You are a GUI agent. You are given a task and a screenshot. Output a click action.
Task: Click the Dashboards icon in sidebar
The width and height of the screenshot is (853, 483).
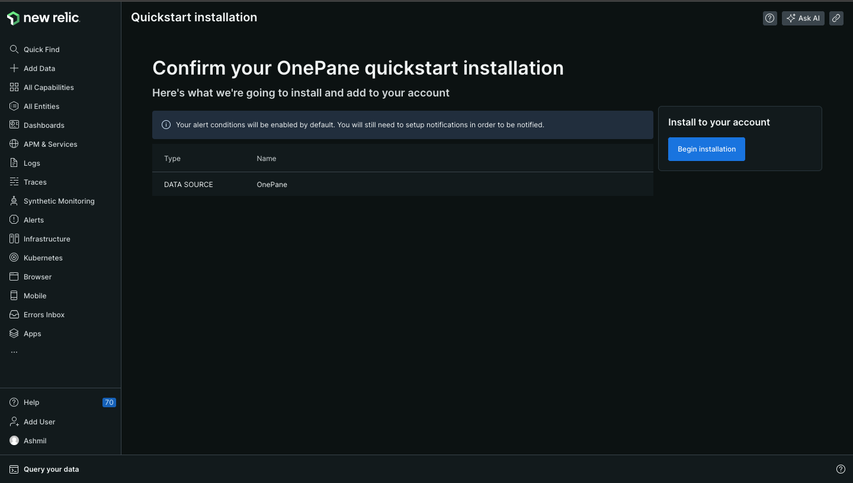[x=14, y=125]
